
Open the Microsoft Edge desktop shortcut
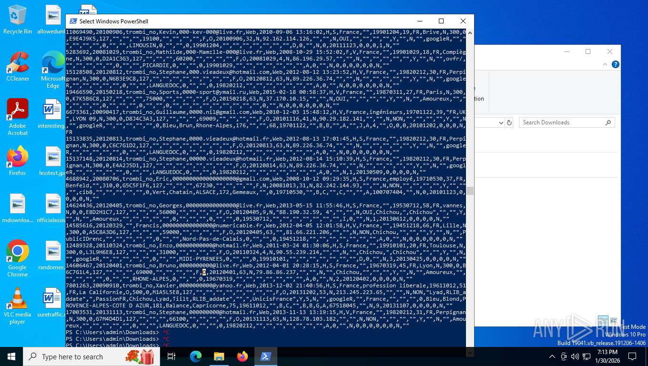53,70
